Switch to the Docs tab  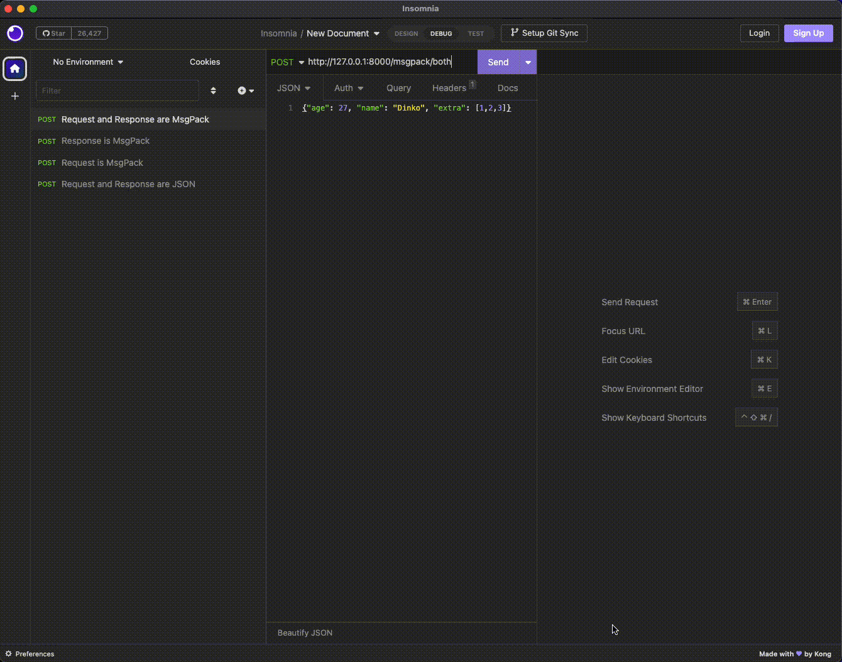pos(508,88)
